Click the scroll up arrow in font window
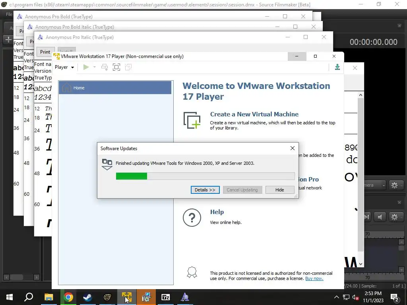This screenshot has width=407, height=305. pyautogui.click(x=360, y=95)
